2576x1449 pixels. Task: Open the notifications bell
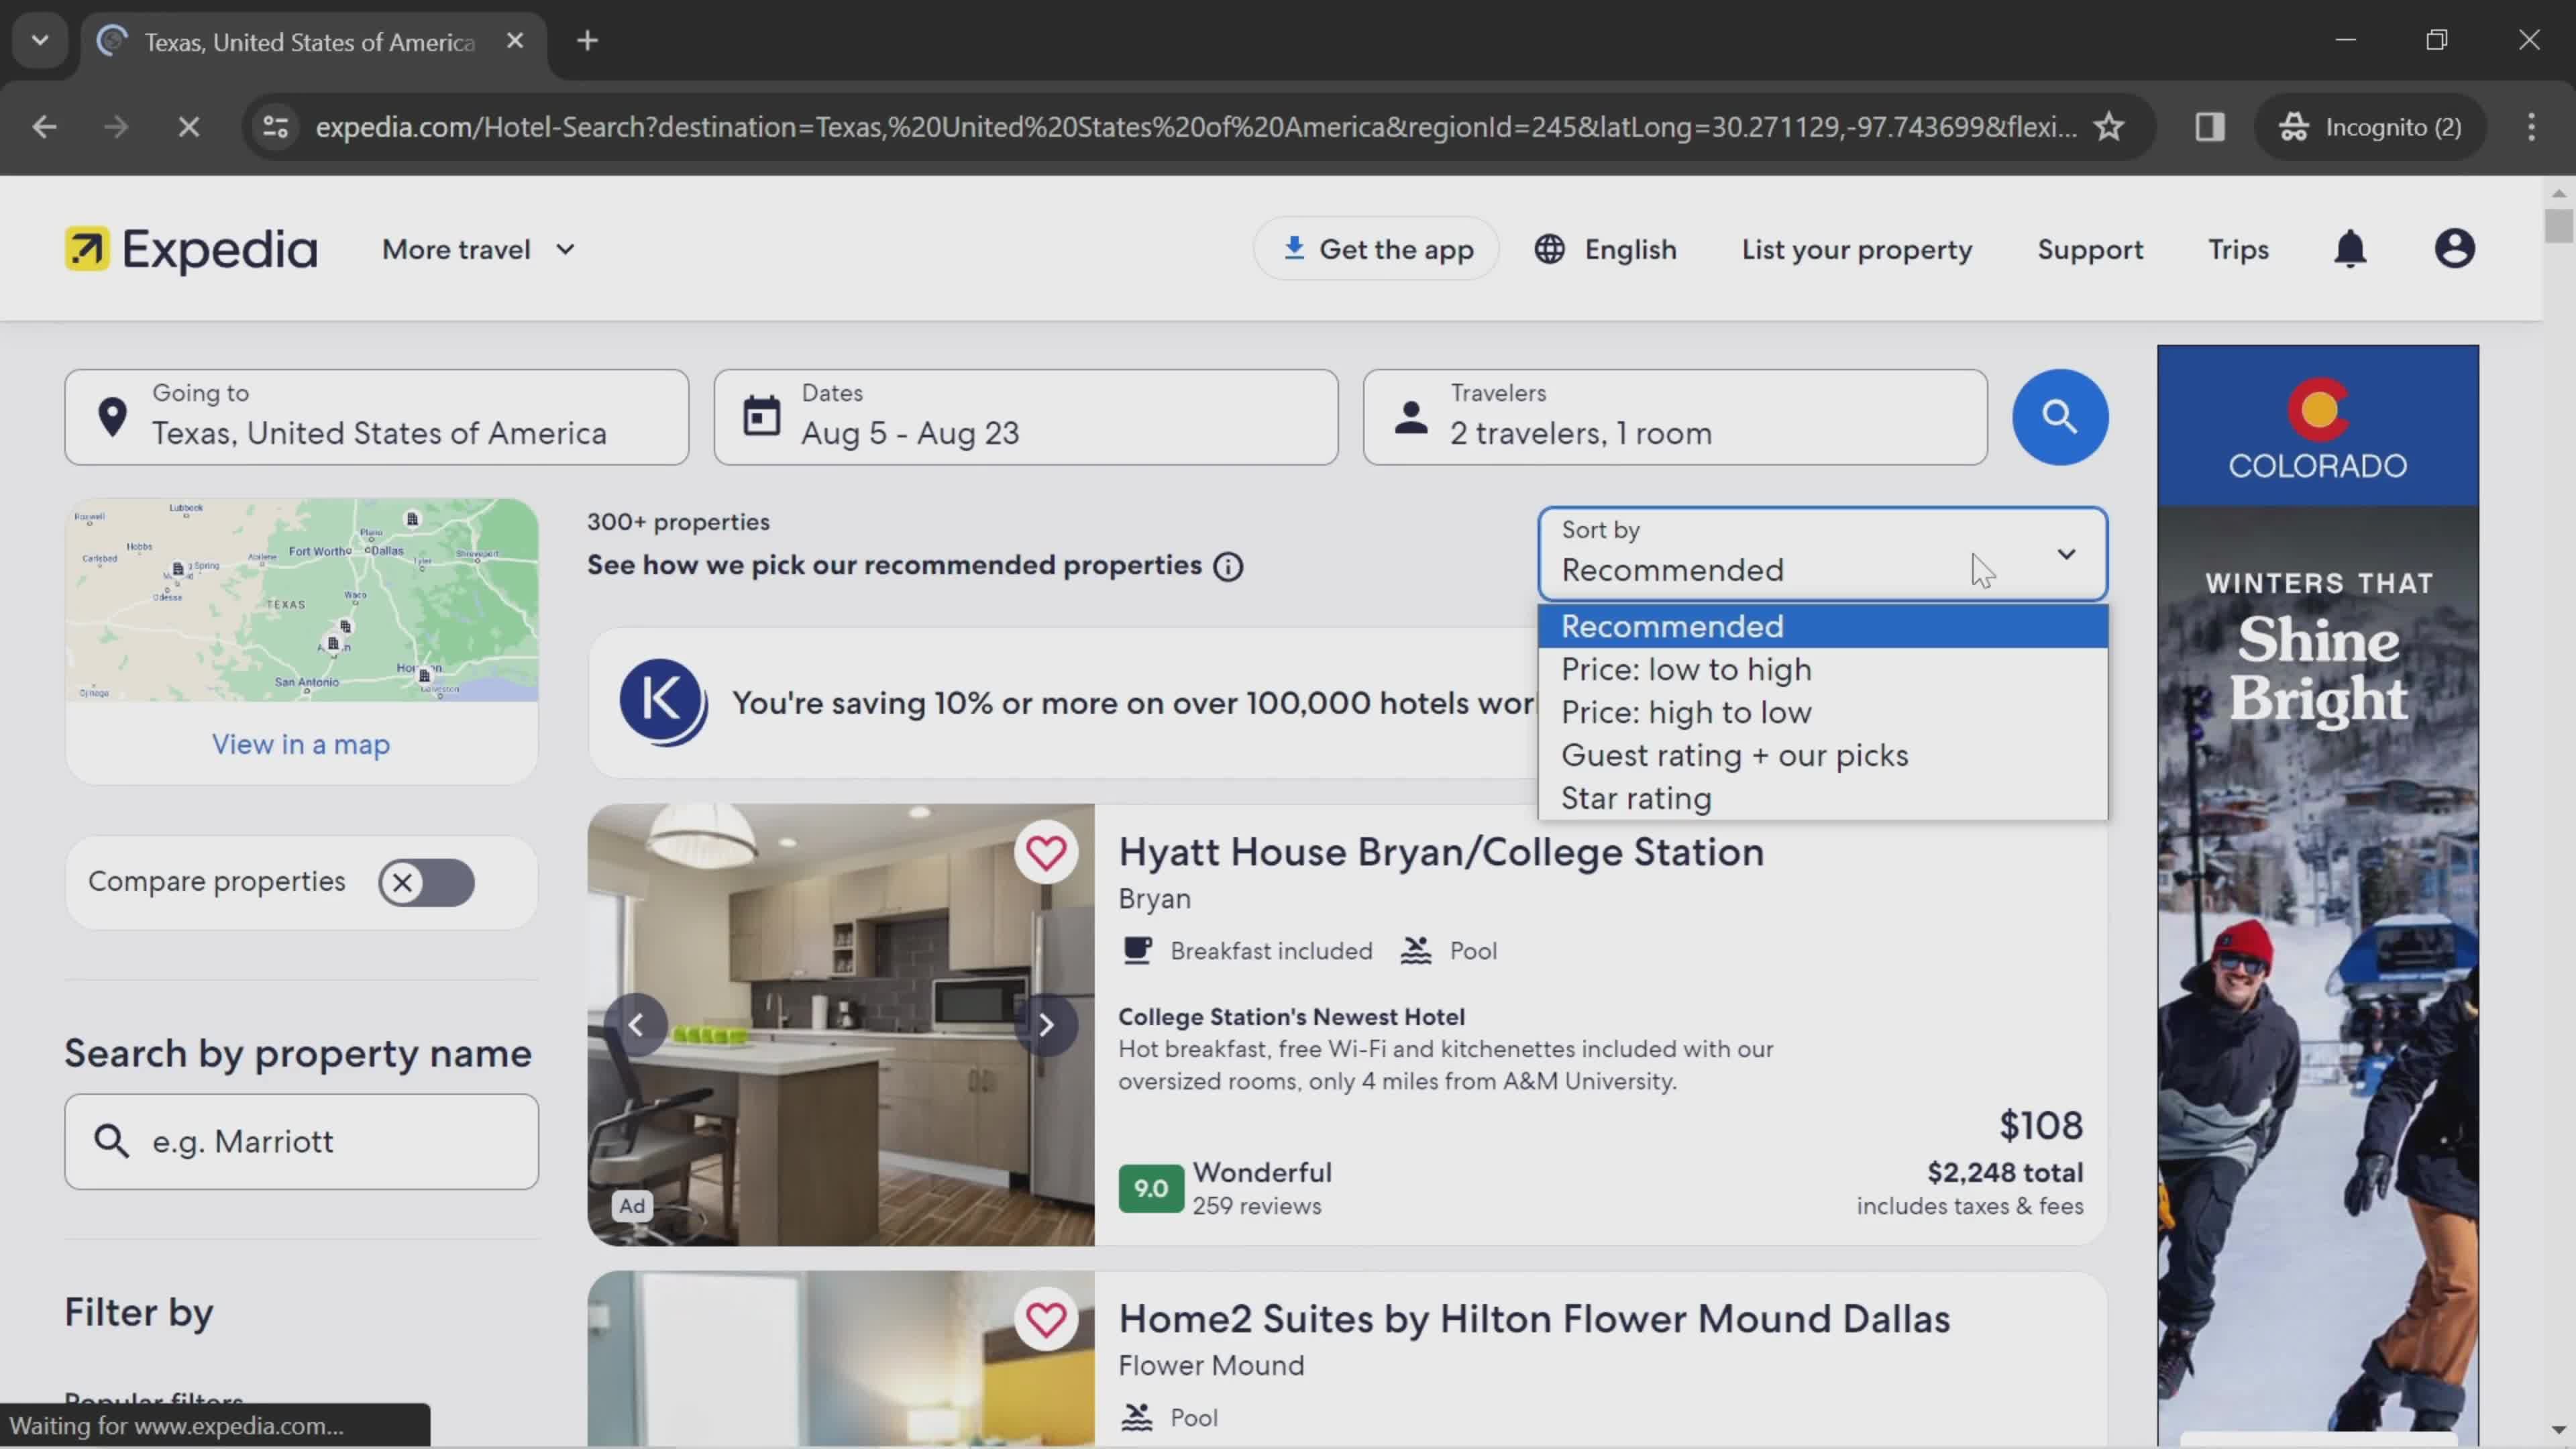point(2350,249)
